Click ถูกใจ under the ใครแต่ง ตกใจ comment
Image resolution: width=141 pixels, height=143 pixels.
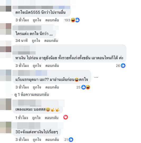click(36, 41)
